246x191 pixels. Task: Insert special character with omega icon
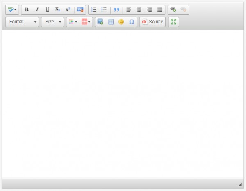[x=132, y=22]
